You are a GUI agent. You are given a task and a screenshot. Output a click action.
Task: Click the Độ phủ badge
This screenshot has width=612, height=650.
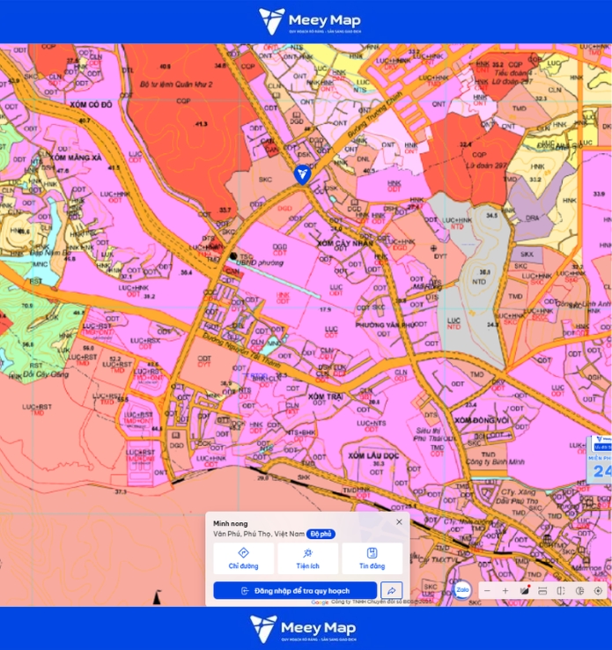click(321, 534)
